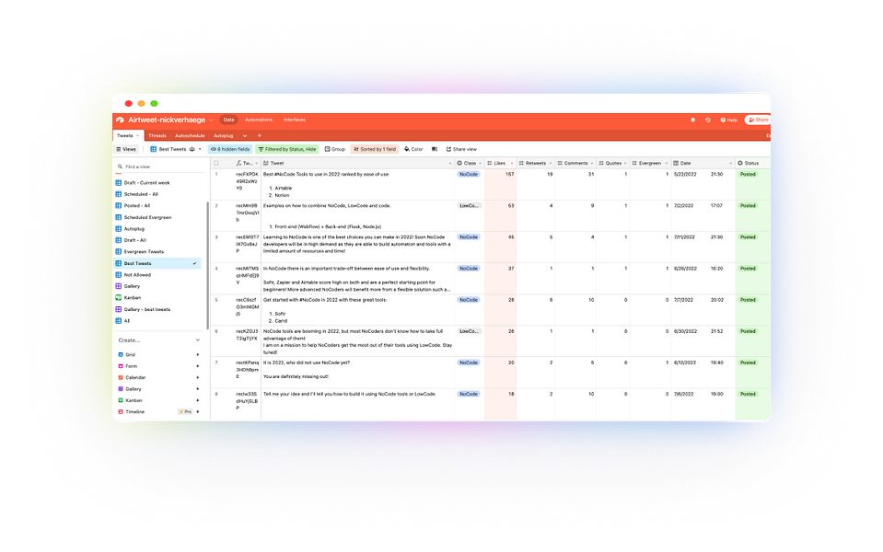Click the NoCode tag in row 1
Image resolution: width=883 pixels, height=552 pixels.
pos(469,175)
